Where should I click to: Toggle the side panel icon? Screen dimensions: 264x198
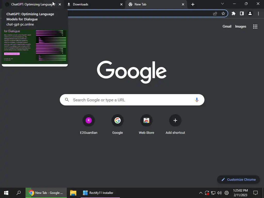tap(242, 13)
